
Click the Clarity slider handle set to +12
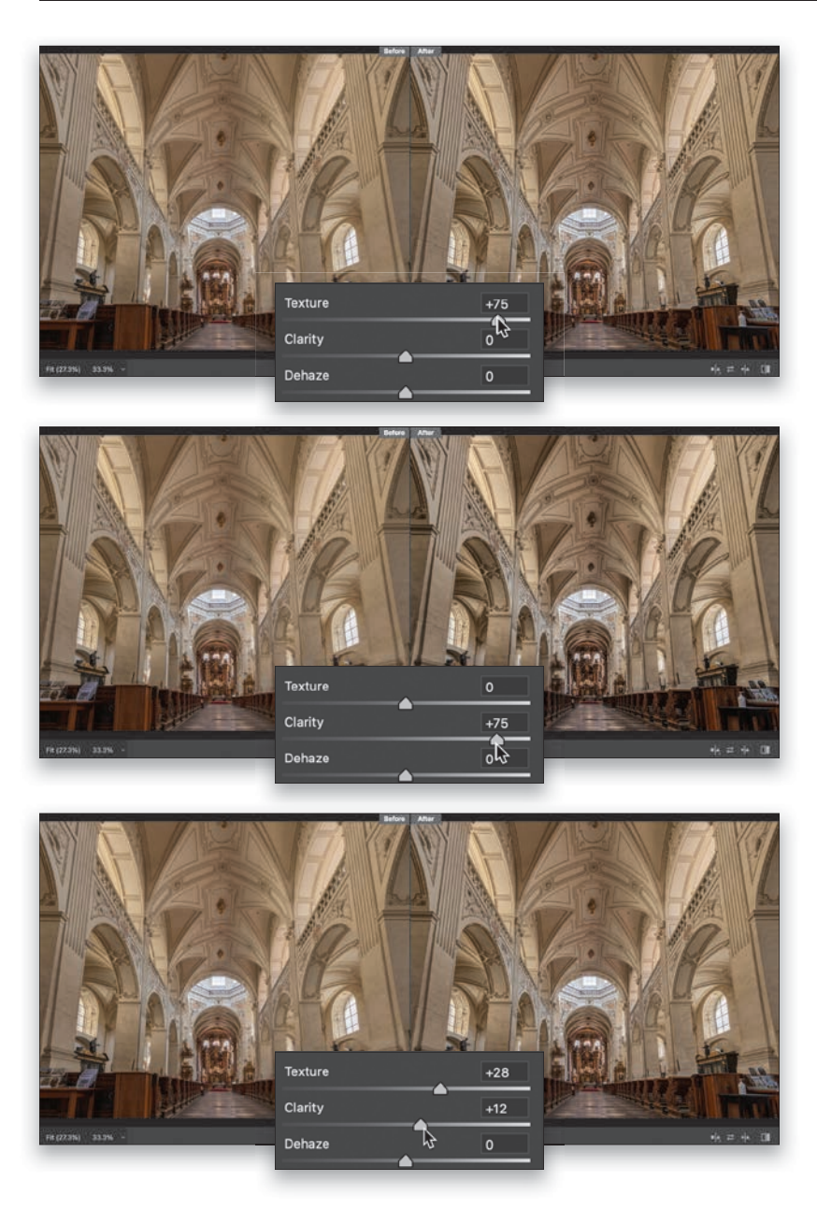(421, 1125)
